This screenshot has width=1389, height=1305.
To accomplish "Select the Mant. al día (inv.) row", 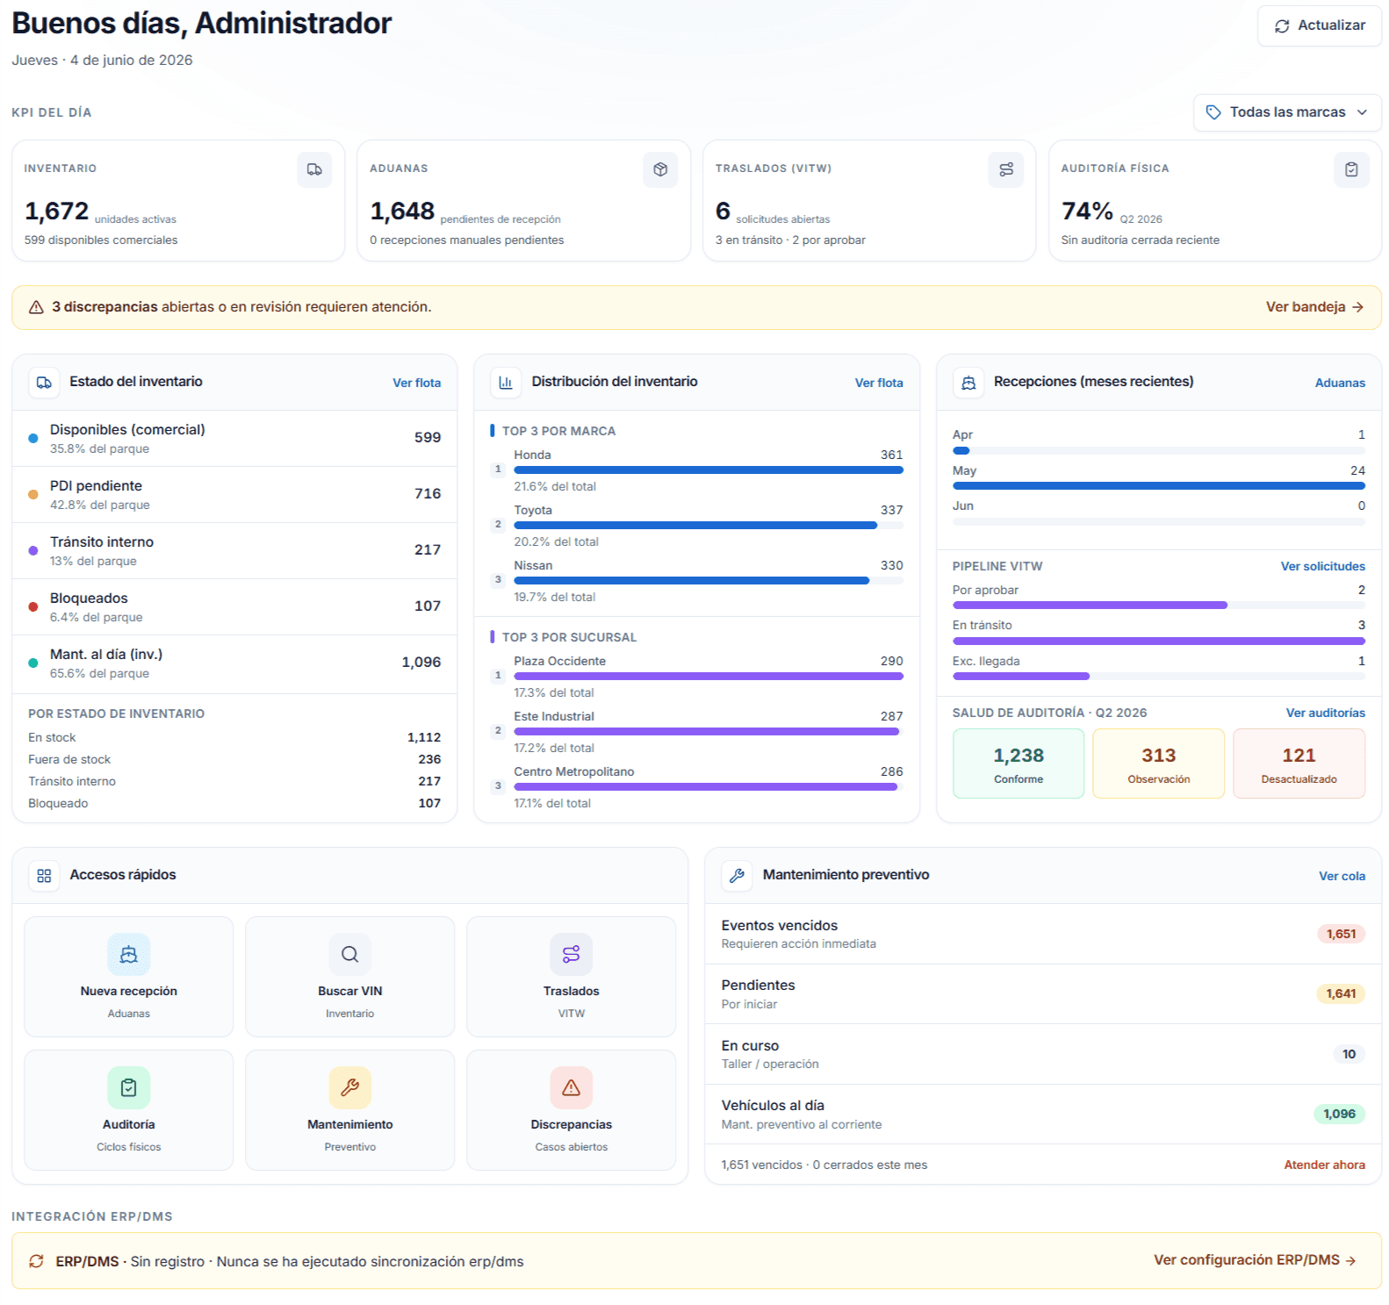I will 234,663.
